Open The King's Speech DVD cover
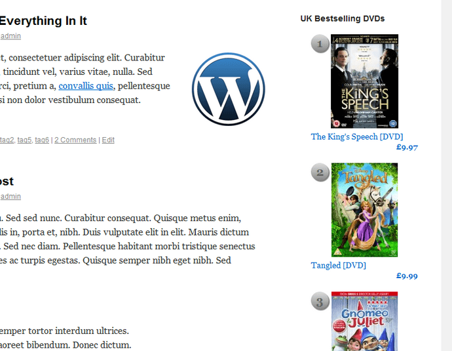Image resolution: width=452 pixels, height=351 pixels. (364, 81)
